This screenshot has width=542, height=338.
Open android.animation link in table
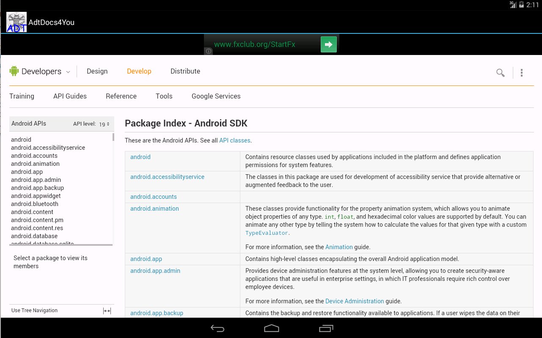pyautogui.click(x=154, y=209)
